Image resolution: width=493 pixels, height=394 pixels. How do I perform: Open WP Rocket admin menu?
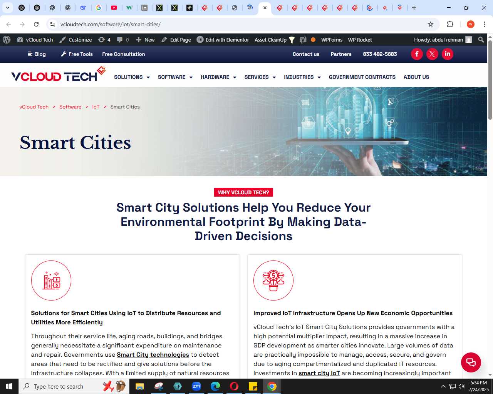pos(360,40)
